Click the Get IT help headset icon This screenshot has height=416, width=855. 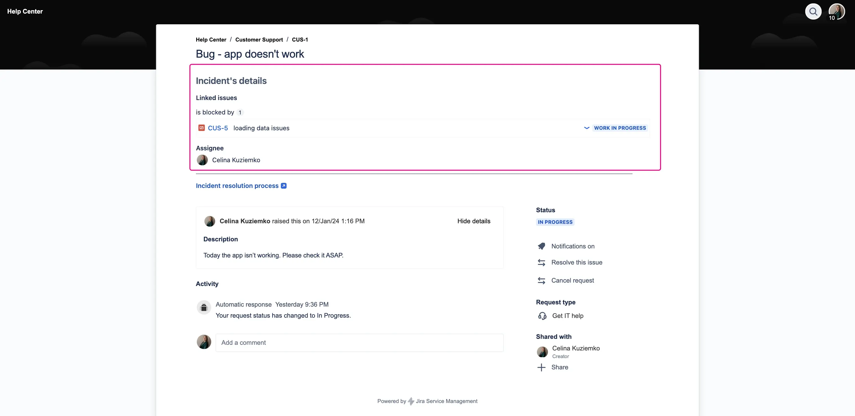[542, 316]
